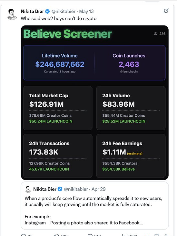Click the 24h Fee Earnings card

click(131, 156)
